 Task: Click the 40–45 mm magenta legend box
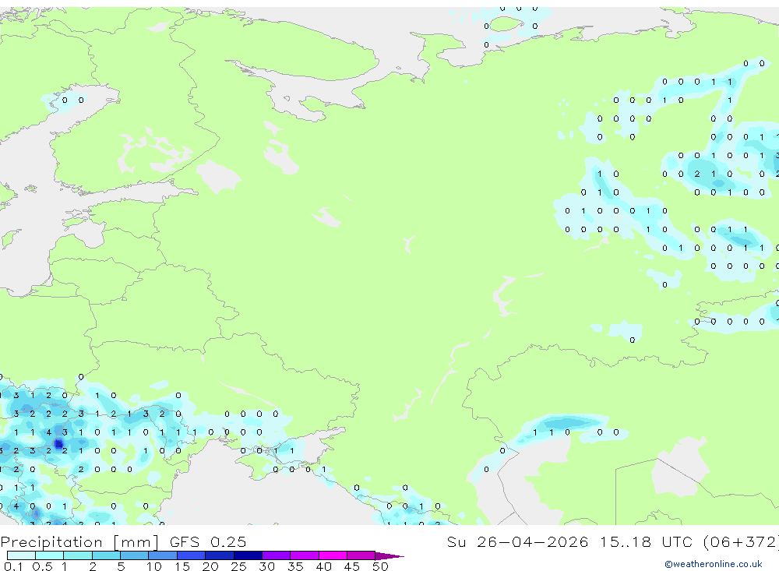point(333,555)
